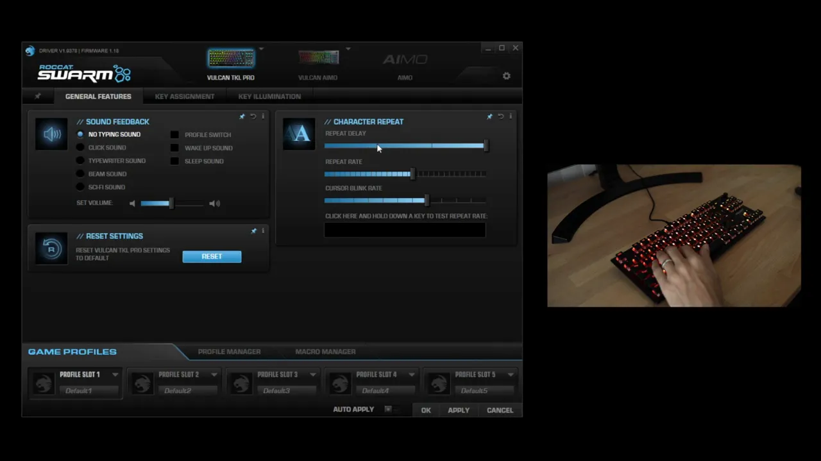Enable Wake Up Sound checkbox

click(x=174, y=148)
